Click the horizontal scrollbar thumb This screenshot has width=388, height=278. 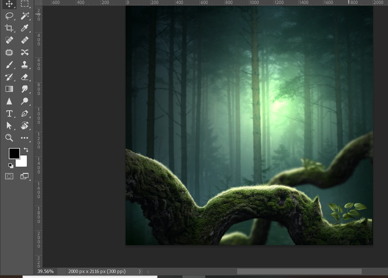pos(299,271)
